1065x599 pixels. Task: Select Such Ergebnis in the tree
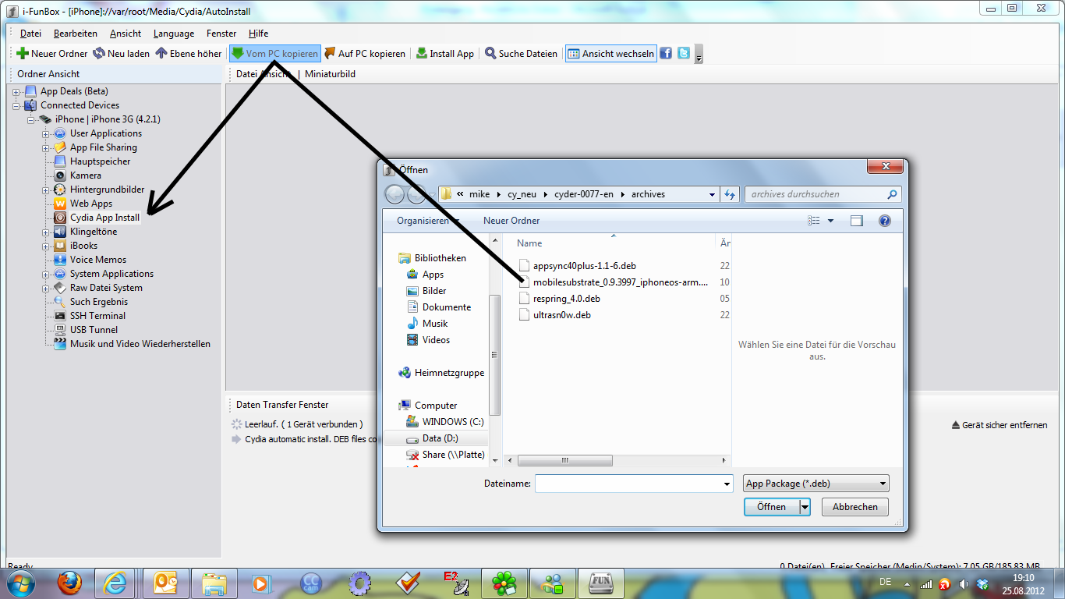click(x=98, y=302)
